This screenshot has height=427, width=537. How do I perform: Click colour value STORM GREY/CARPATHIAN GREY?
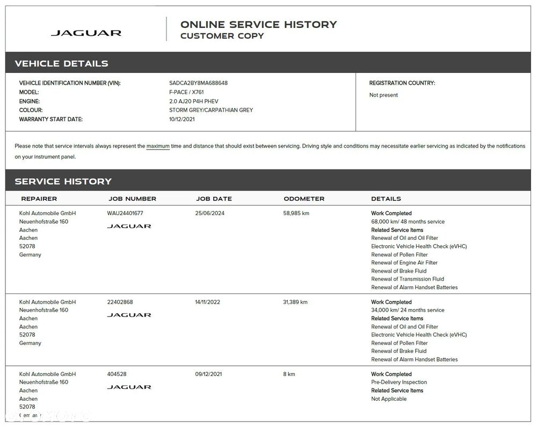tap(211, 110)
